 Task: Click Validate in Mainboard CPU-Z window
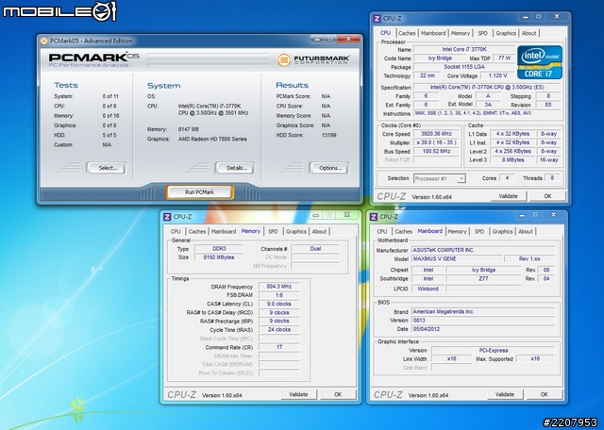click(505, 394)
